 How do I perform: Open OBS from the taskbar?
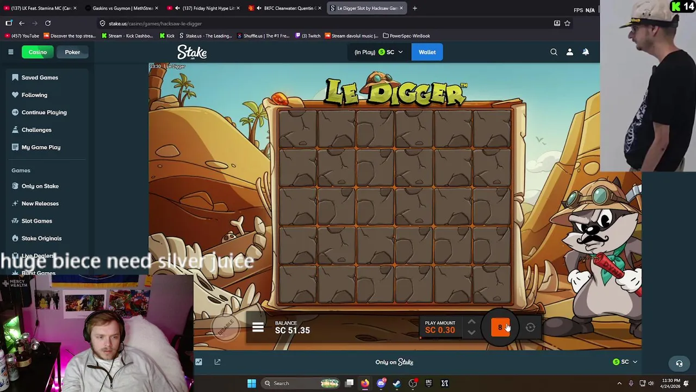click(x=413, y=383)
